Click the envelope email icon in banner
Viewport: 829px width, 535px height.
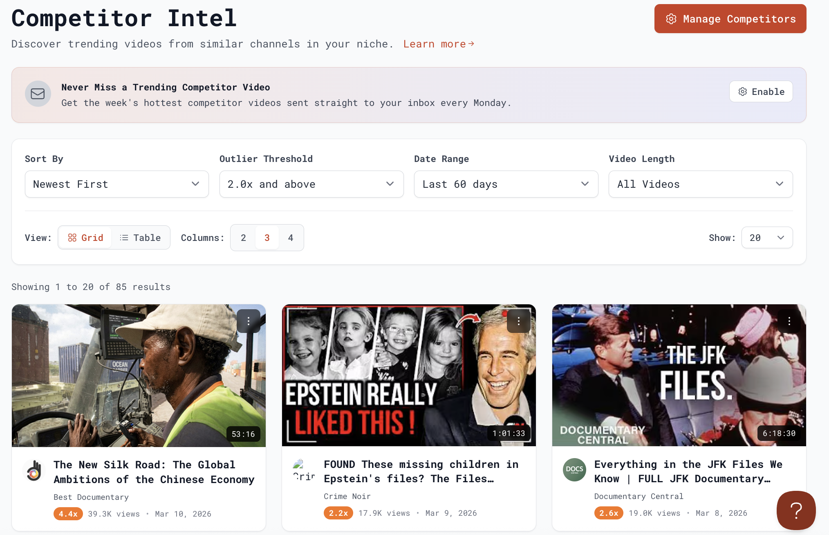(x=38, y=94)
